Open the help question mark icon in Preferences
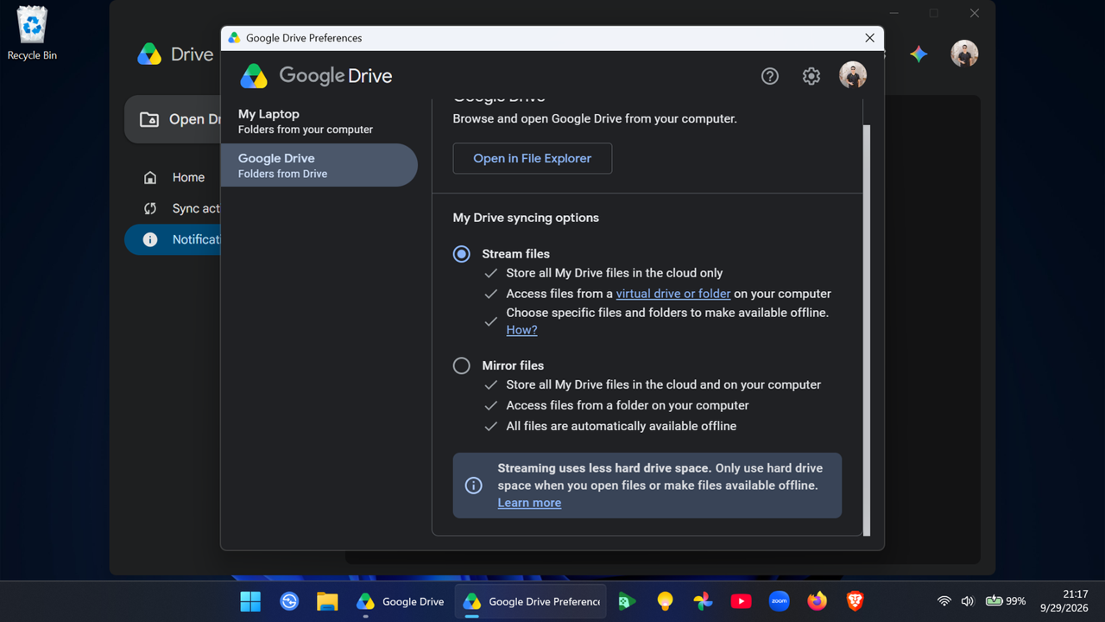 pyautogui.click(x=770, y=76)
